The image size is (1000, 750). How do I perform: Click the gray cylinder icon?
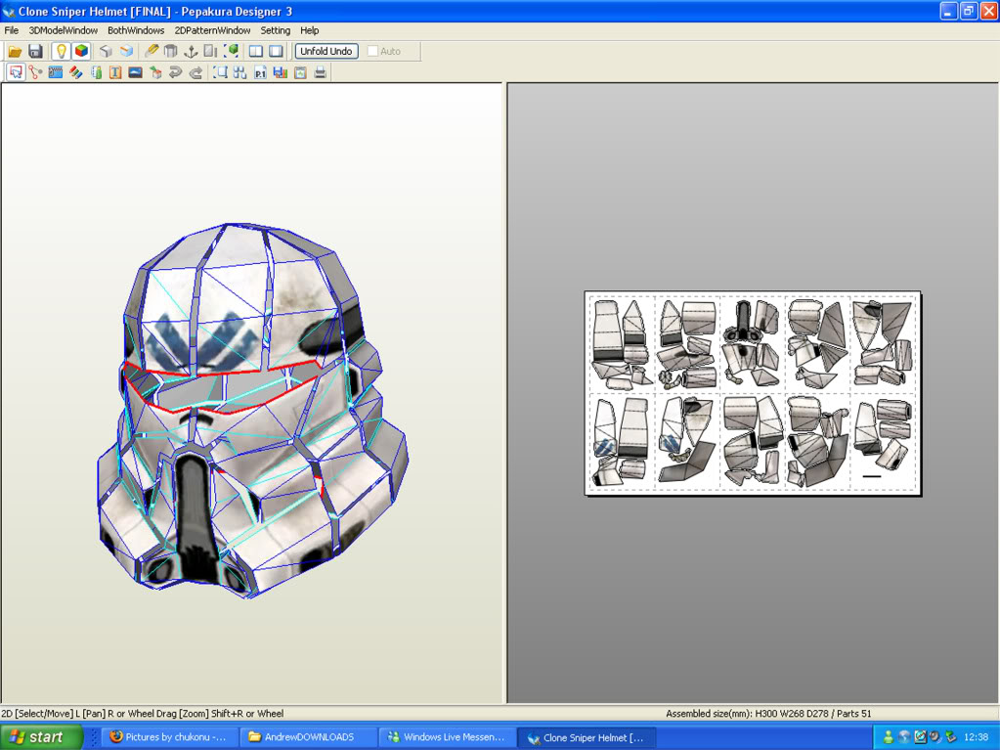(x=170, y=51)
